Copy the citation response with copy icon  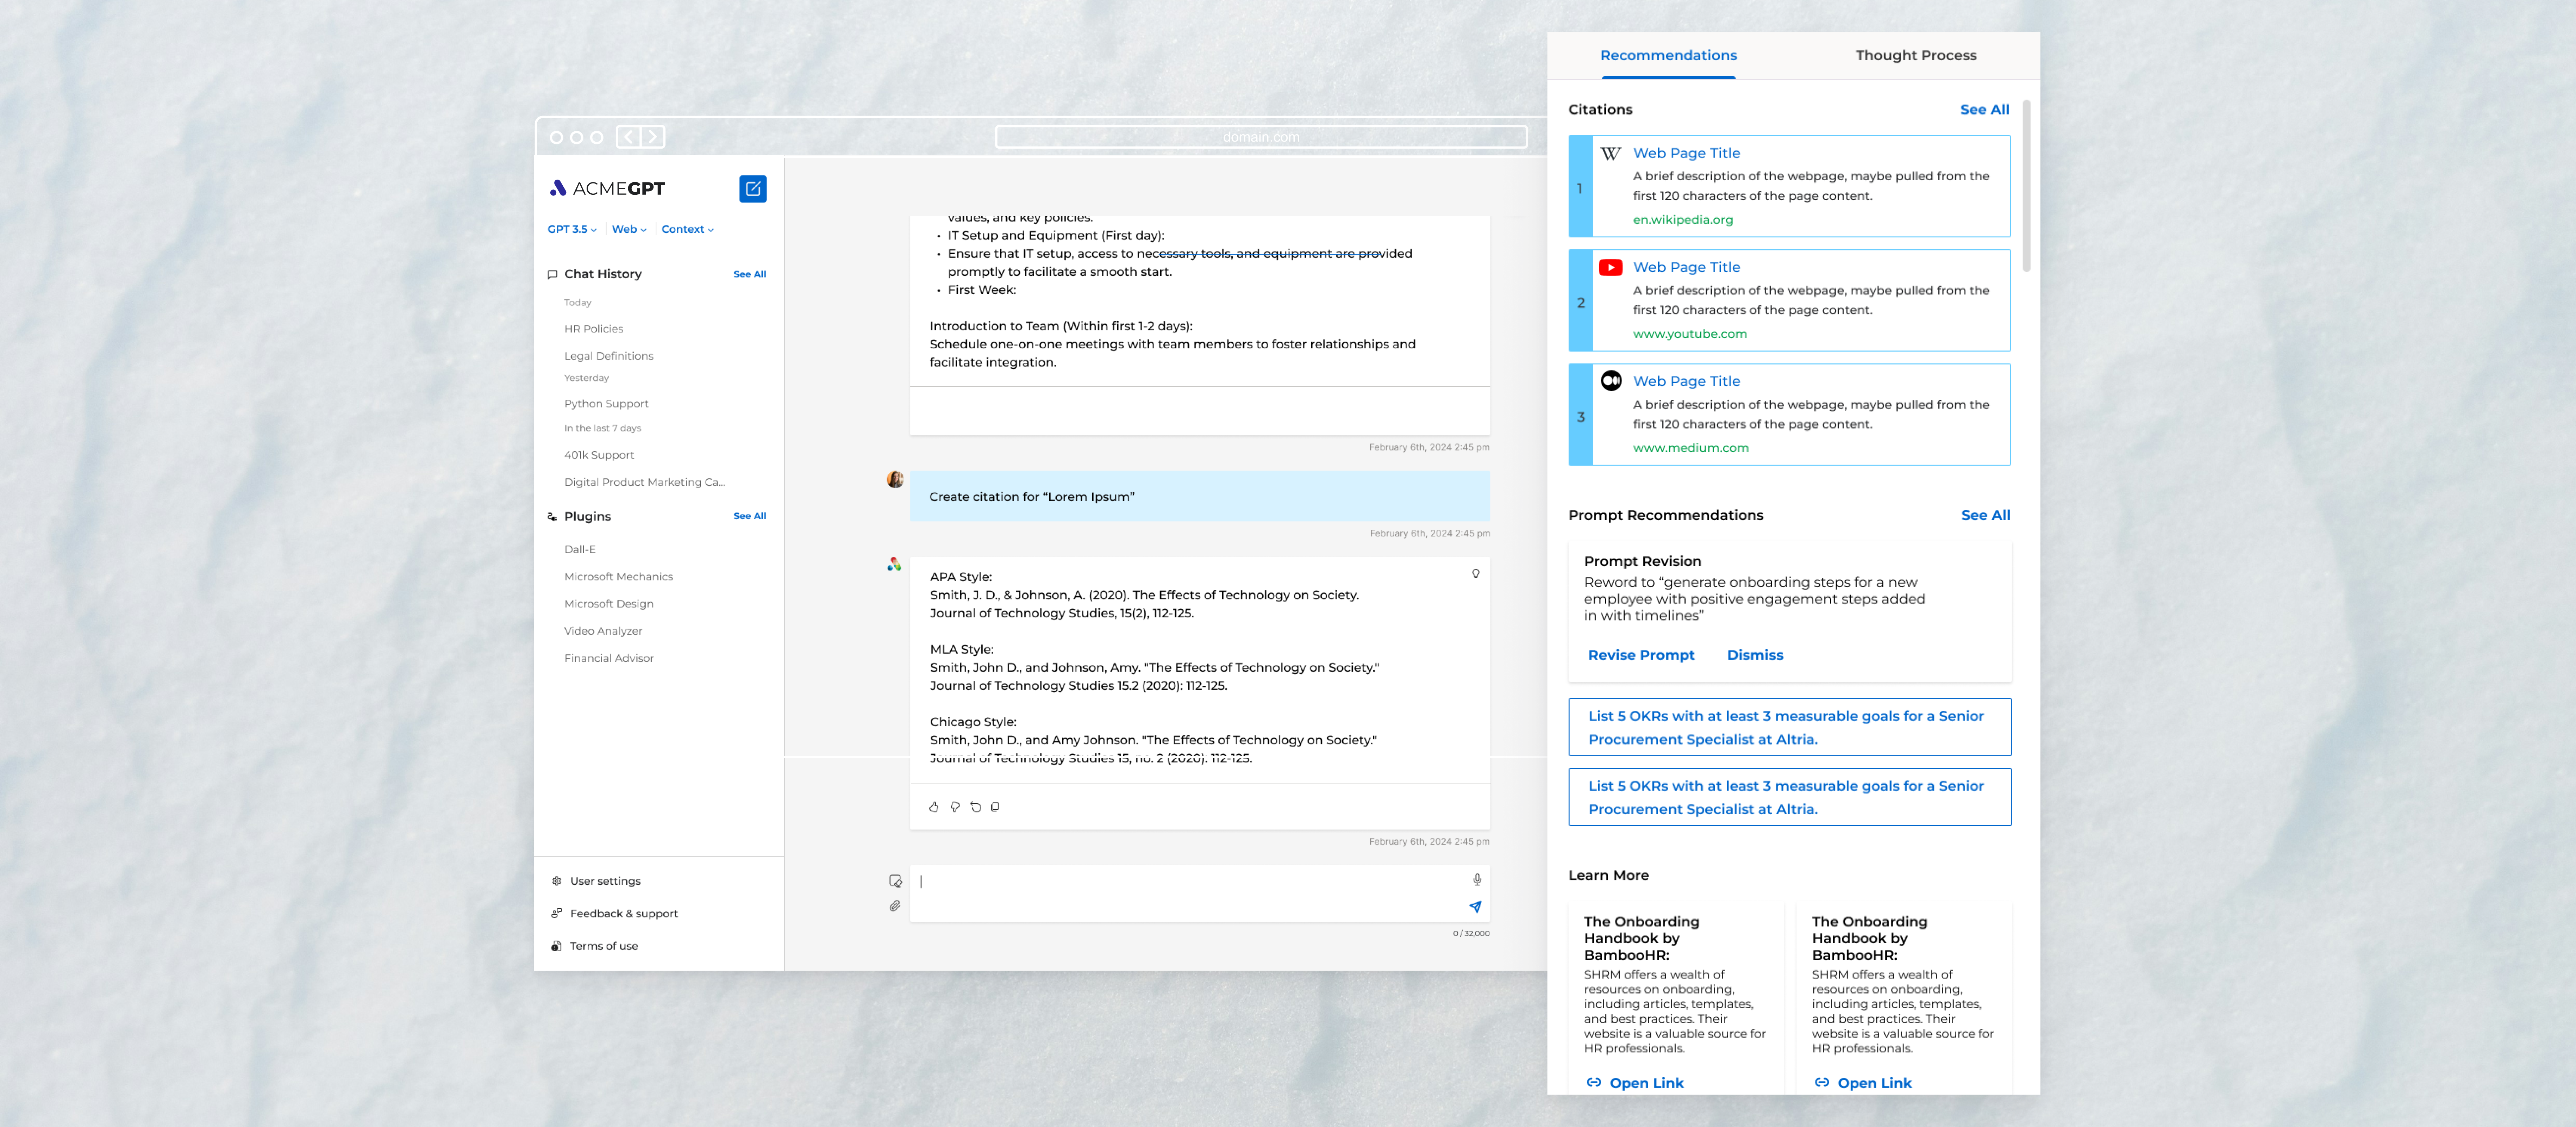pos(995,807)
